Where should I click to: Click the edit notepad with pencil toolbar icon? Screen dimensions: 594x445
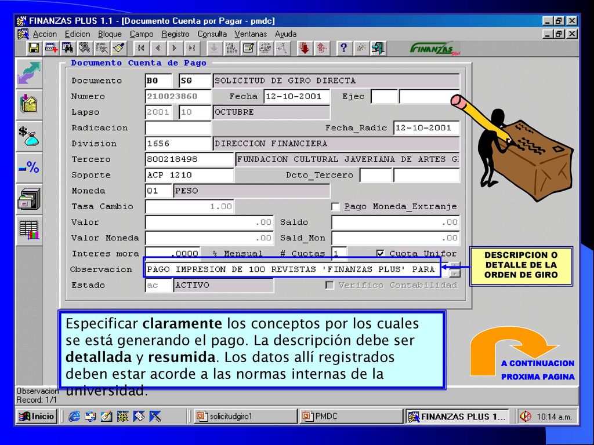[x=248, y=49]
